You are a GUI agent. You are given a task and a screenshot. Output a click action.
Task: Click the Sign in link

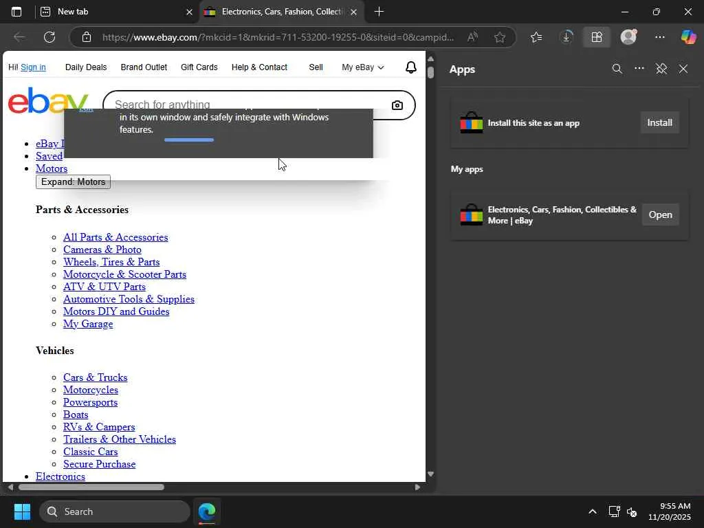point(33,67)
